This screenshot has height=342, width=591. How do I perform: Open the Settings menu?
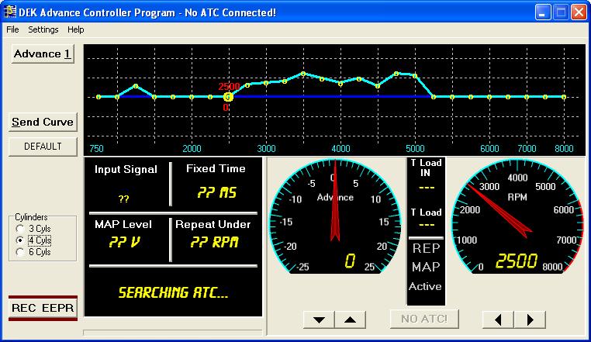(x=43, y=29)
